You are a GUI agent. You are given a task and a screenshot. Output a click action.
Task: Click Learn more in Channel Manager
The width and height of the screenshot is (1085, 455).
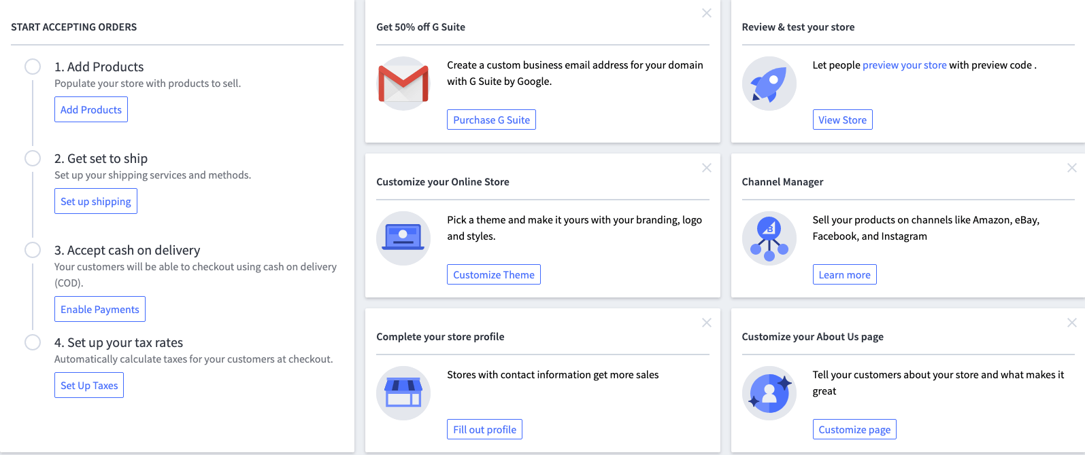point(844,274)
